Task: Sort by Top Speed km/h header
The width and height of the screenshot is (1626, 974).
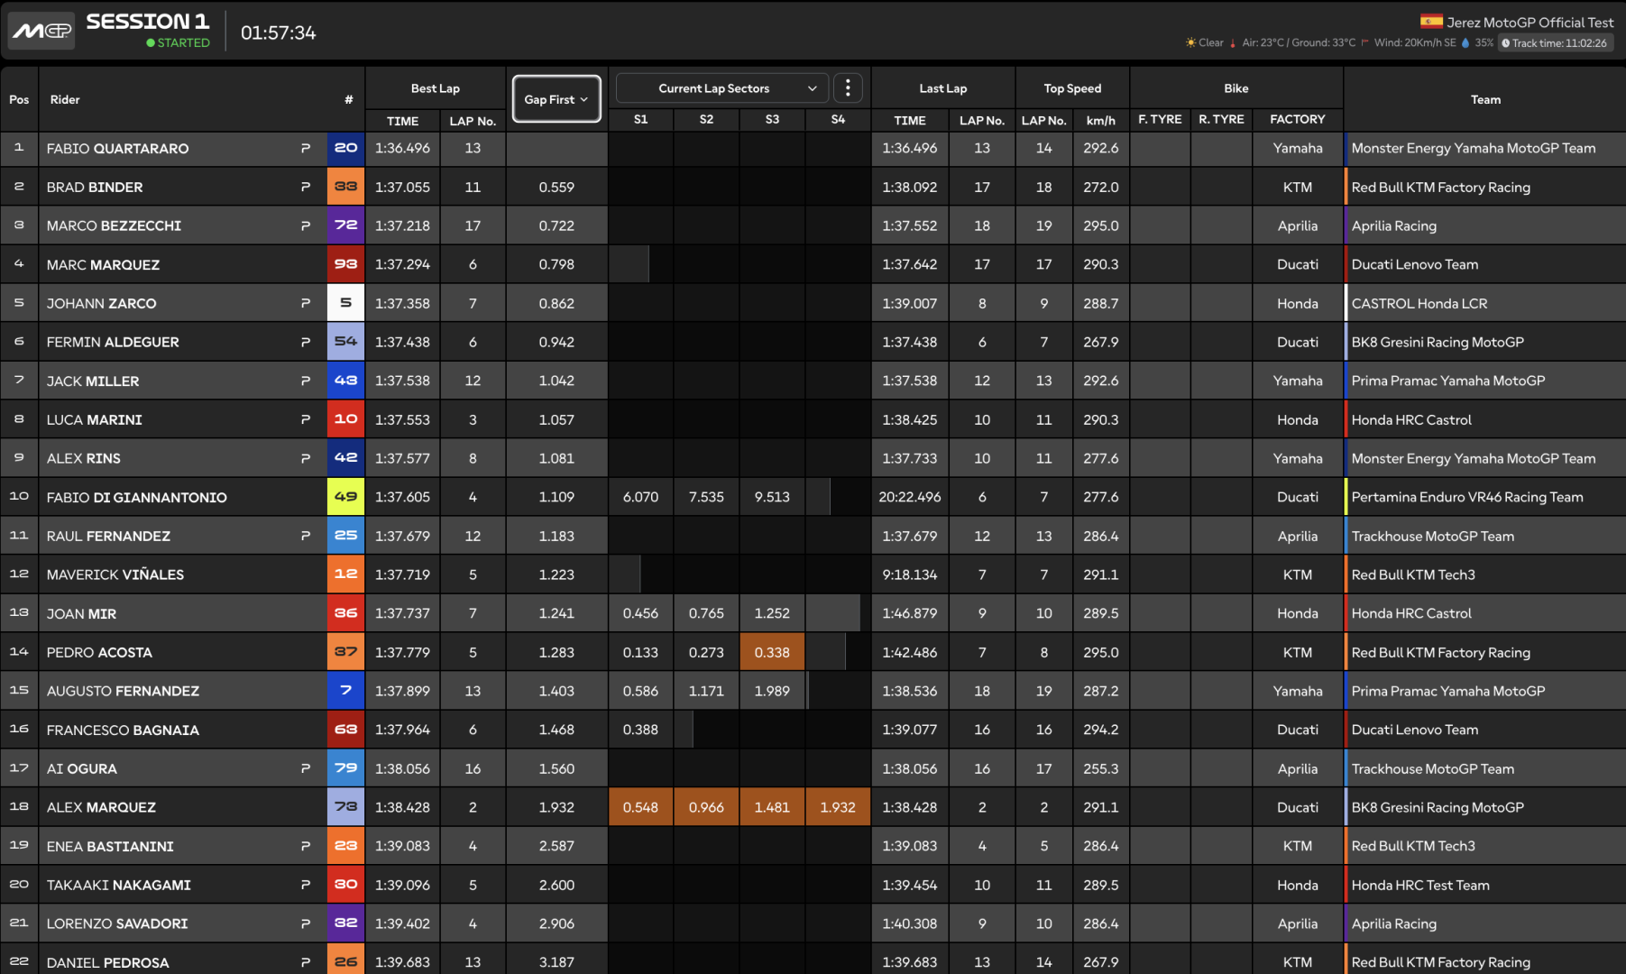Action: coord(1101,120)
